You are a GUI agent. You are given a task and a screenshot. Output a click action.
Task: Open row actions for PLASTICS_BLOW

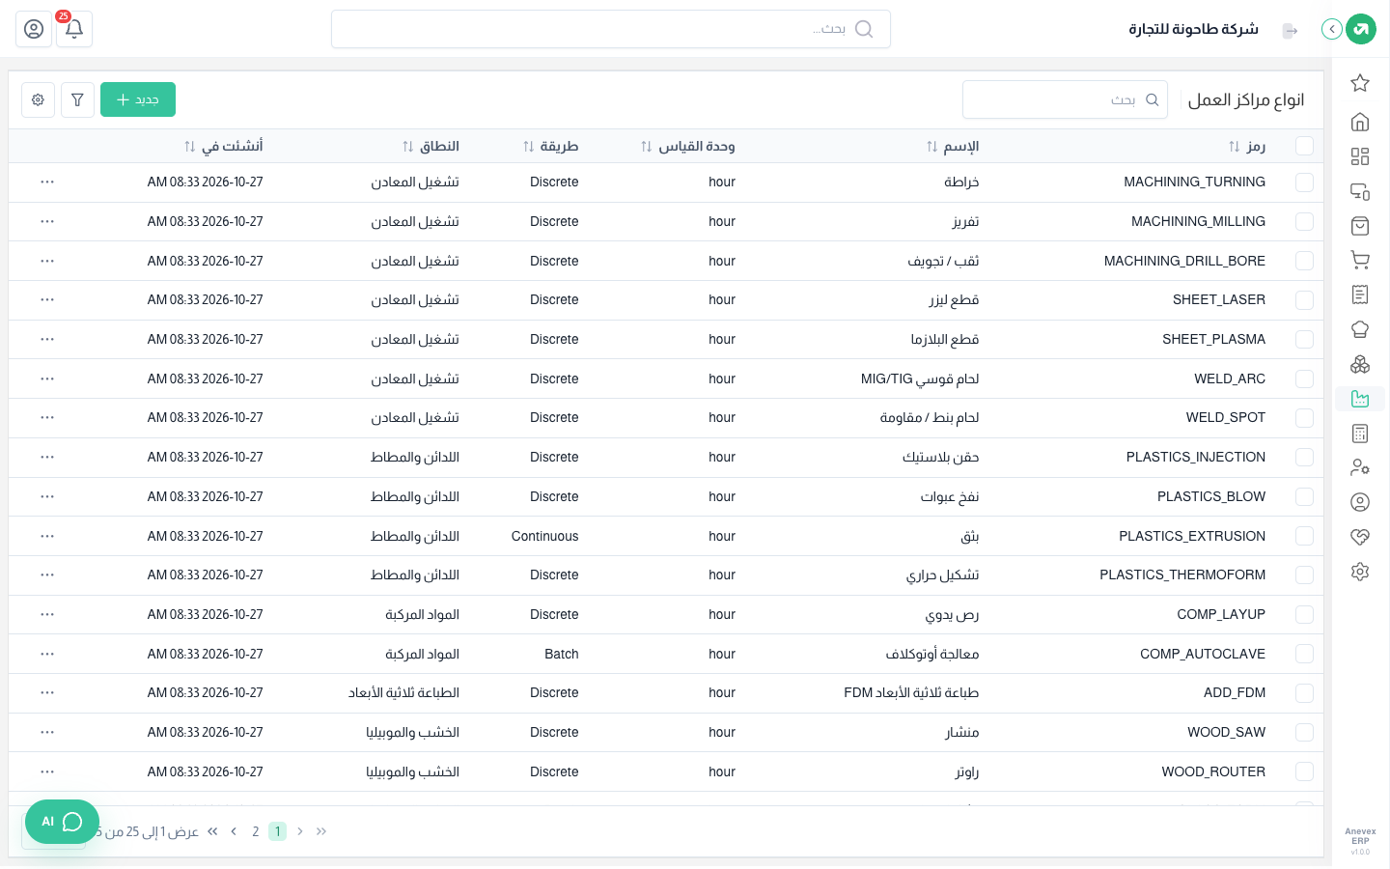(x=47, y=496)
